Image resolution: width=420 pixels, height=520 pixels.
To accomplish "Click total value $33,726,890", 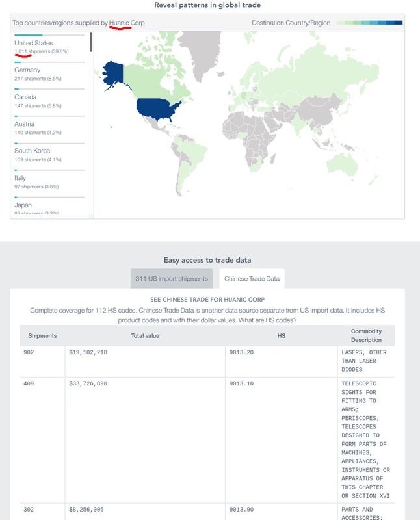I will [x=88, y=383].
